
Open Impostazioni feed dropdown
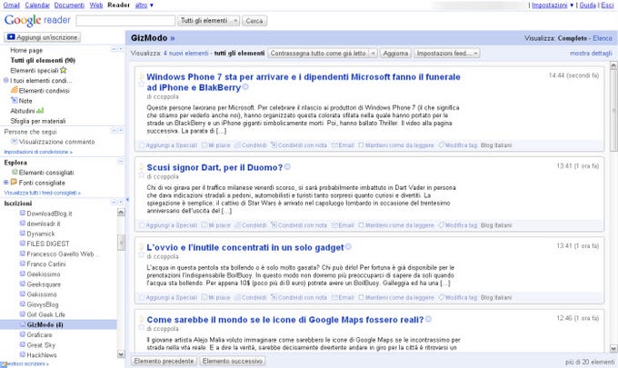(x=446, y=54)
